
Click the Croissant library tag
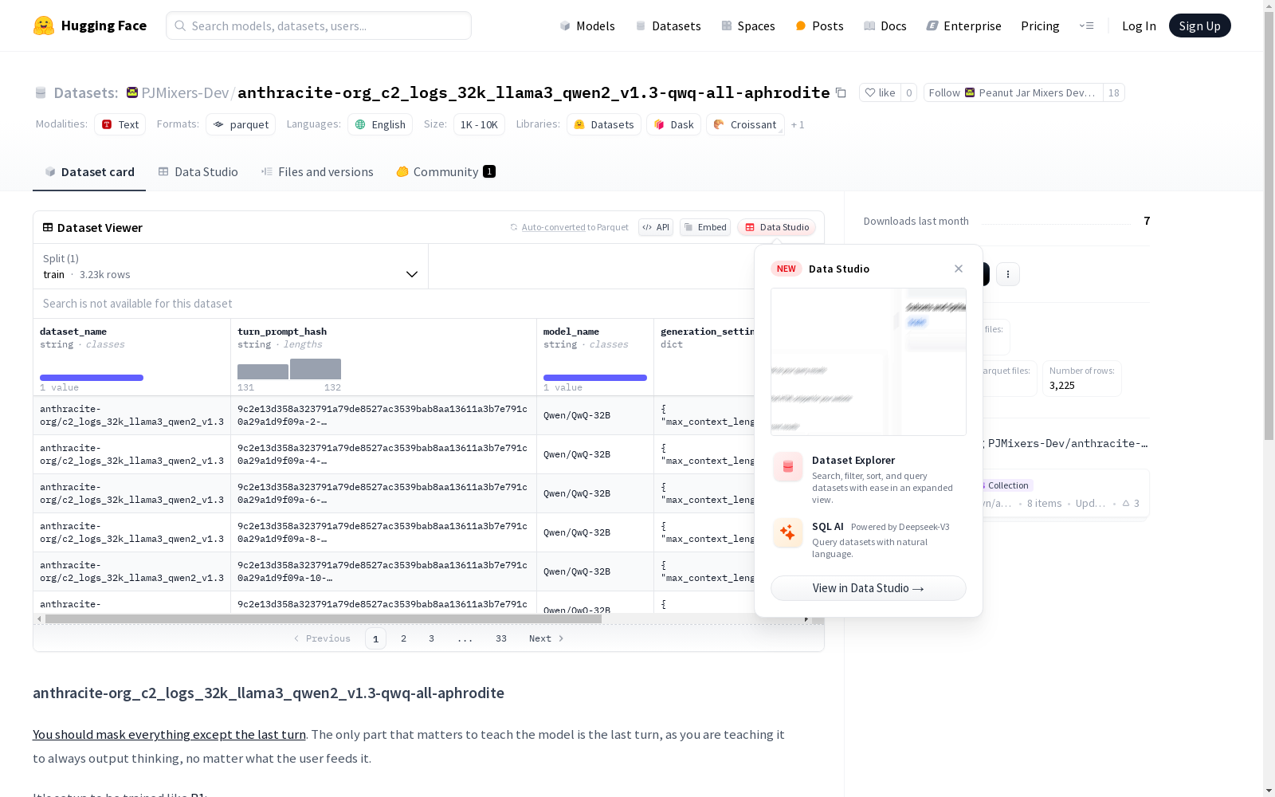tap(745, 124)
